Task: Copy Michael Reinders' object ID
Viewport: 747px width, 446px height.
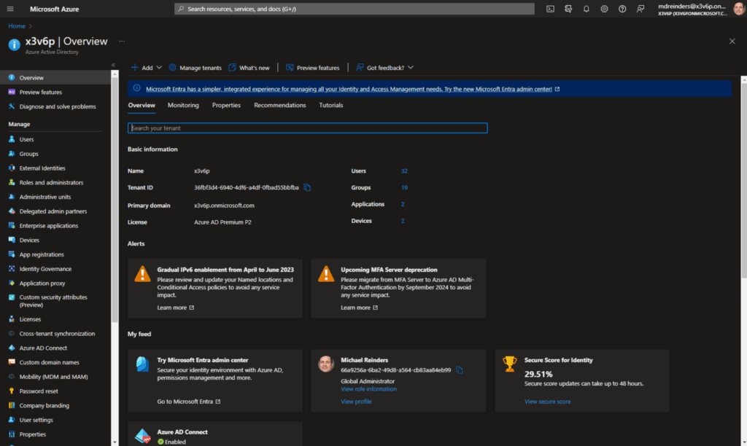Action: 460,369
